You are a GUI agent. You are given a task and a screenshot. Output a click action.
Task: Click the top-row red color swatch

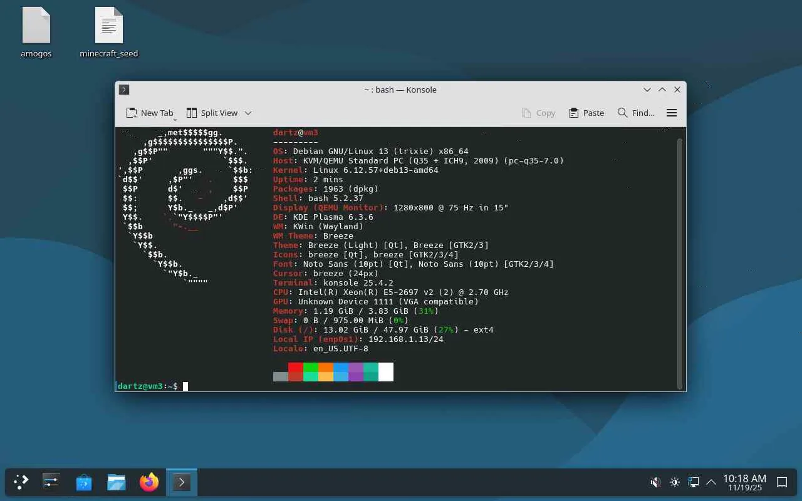(296, 367)
